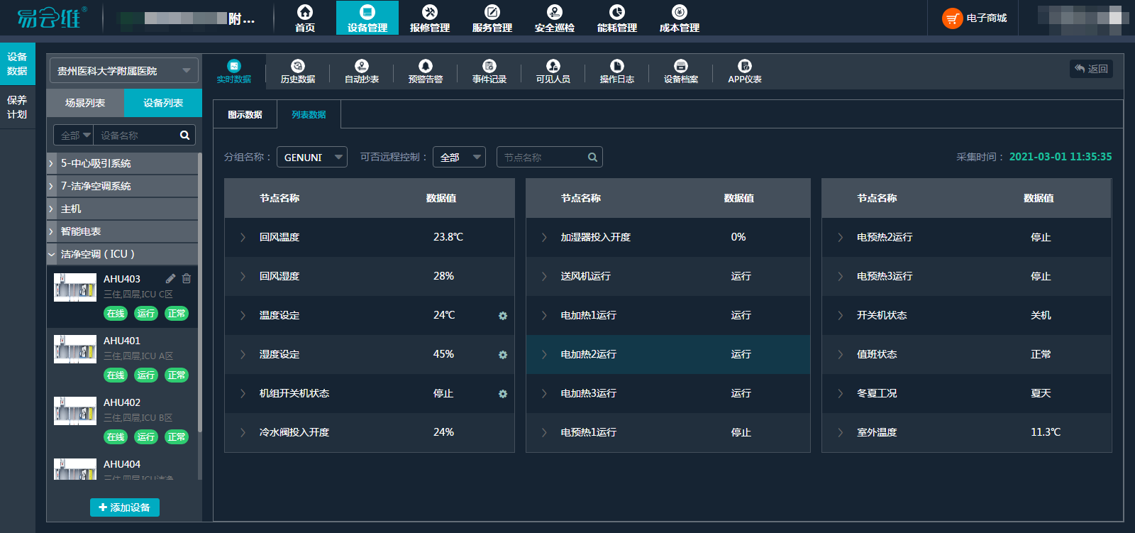Open the hospital selector dropdown
The width and height of the screenshot is (1135, 533).
(x=124, y=71)
